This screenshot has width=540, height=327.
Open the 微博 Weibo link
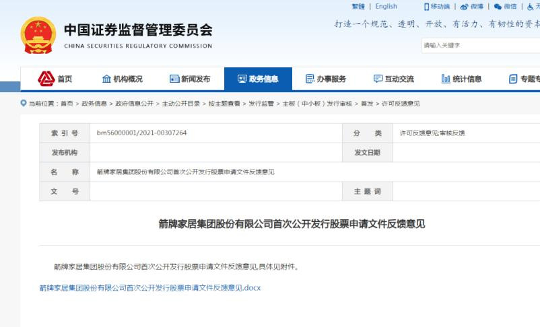point(477,7)
